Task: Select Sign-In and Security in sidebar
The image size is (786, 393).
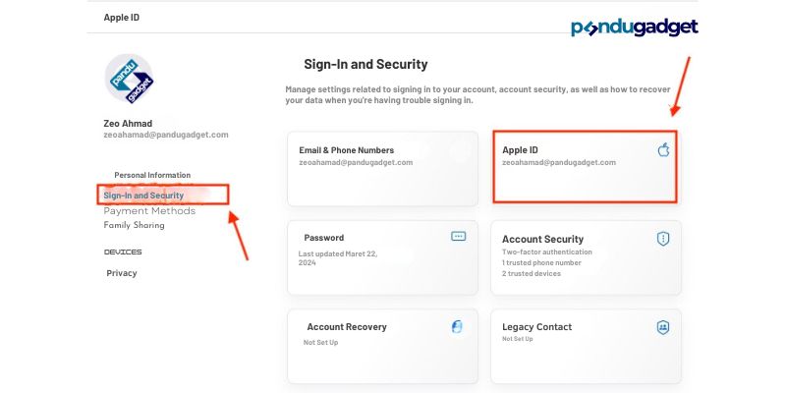Action: 143,196
